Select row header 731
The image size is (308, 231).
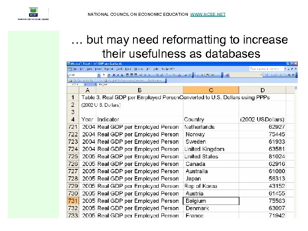click(73, 201)
